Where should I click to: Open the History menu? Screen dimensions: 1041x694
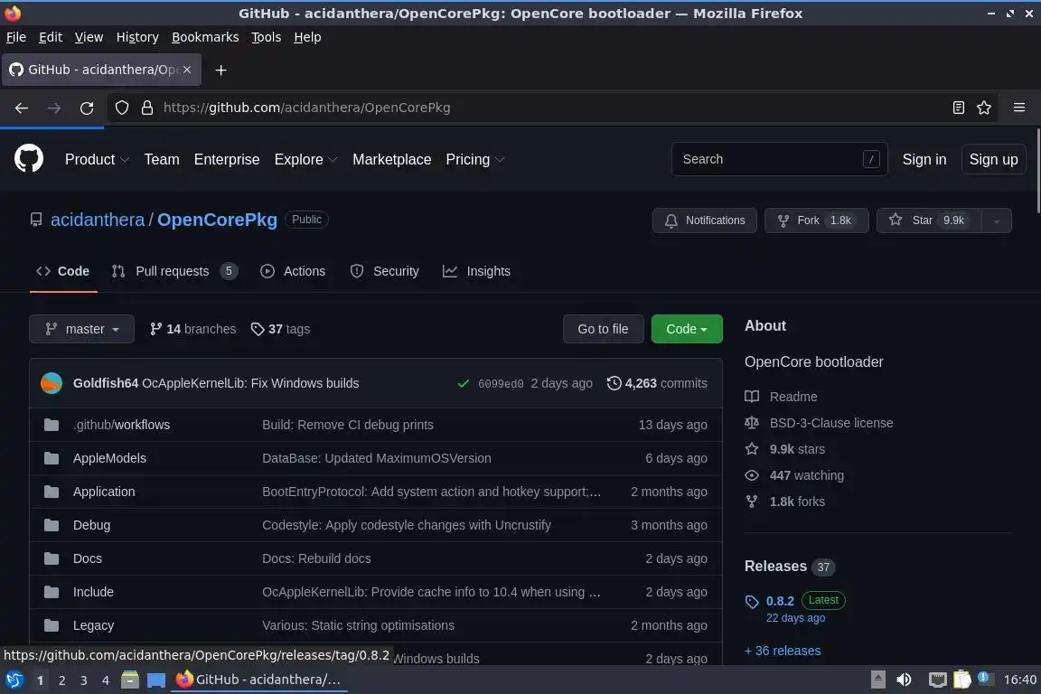tap(137, 37)
